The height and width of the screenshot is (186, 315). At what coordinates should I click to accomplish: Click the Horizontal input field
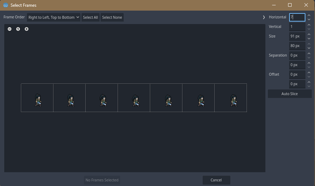[x=297, y=17]
